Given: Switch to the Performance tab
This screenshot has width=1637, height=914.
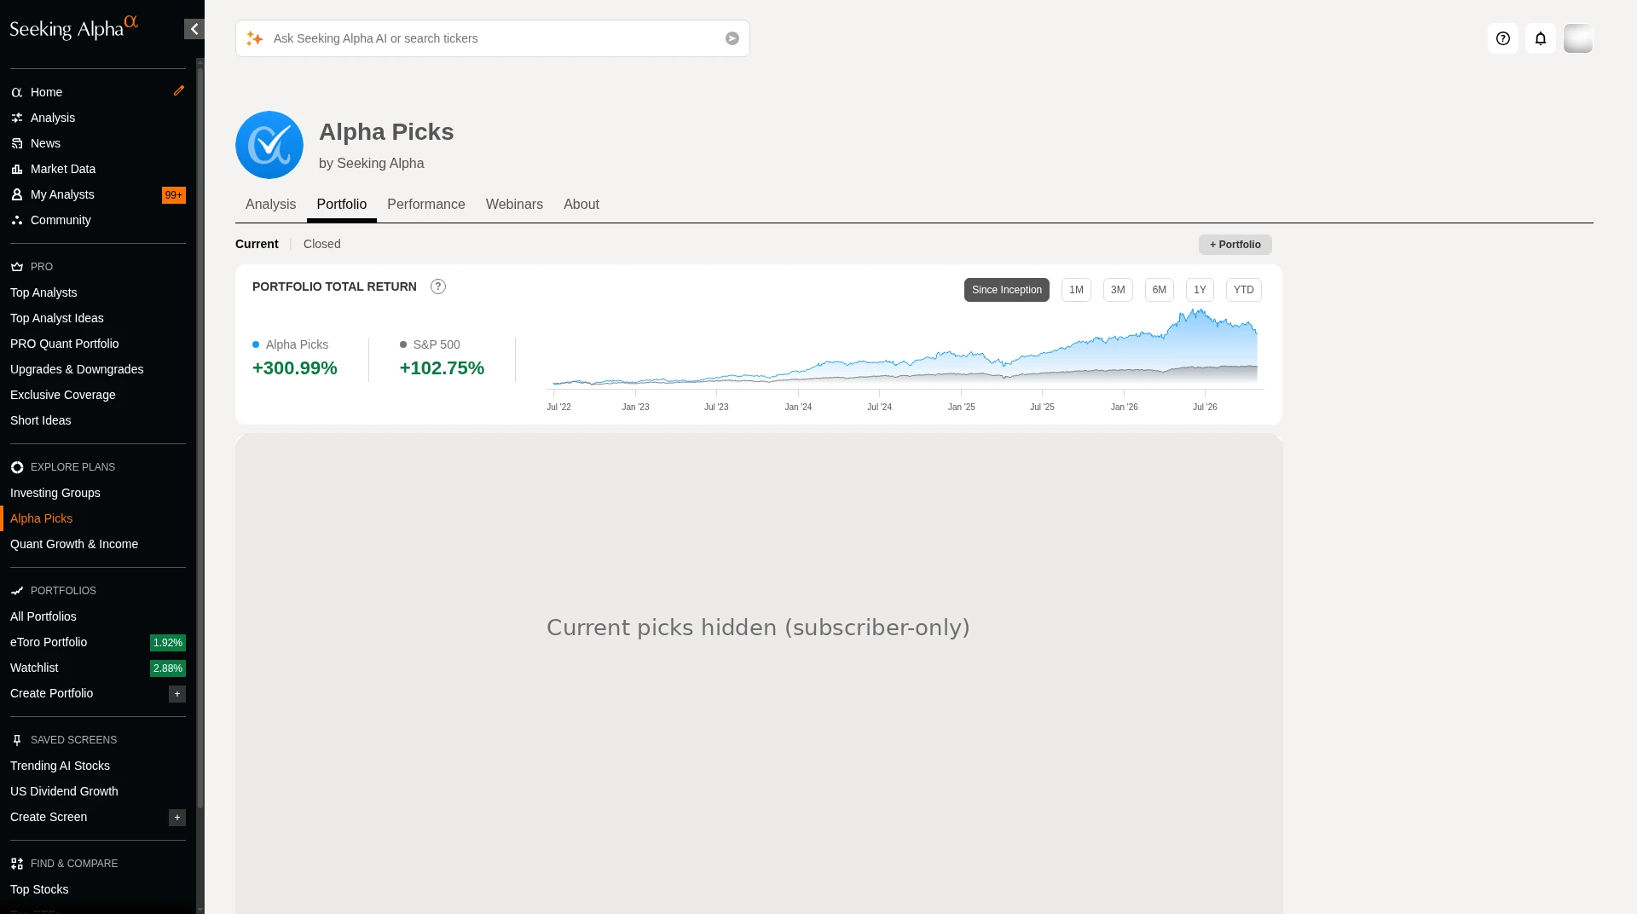Looking at the screenshot, I should coord(426,205).
